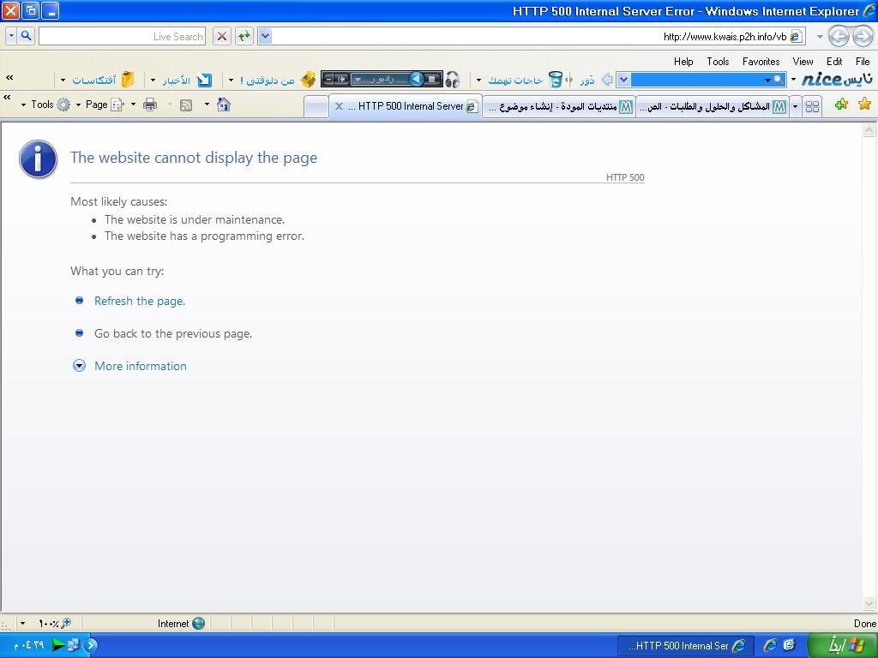The image size is (878, 658).
Task: Open Quick Tabs grid icon
Action: 812,106
